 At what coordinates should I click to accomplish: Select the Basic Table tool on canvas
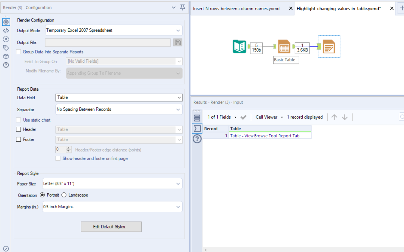point(284,46)
